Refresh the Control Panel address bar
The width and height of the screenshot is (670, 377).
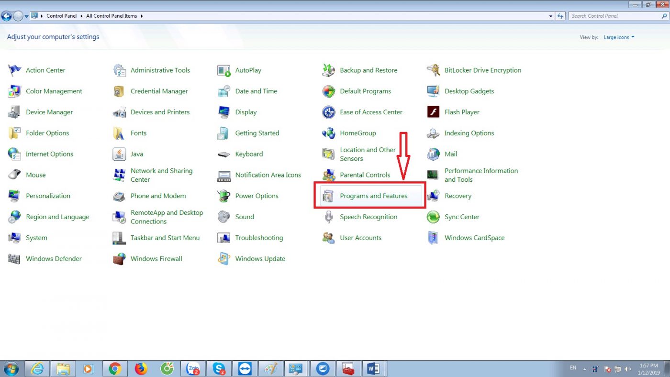[561, 16]
